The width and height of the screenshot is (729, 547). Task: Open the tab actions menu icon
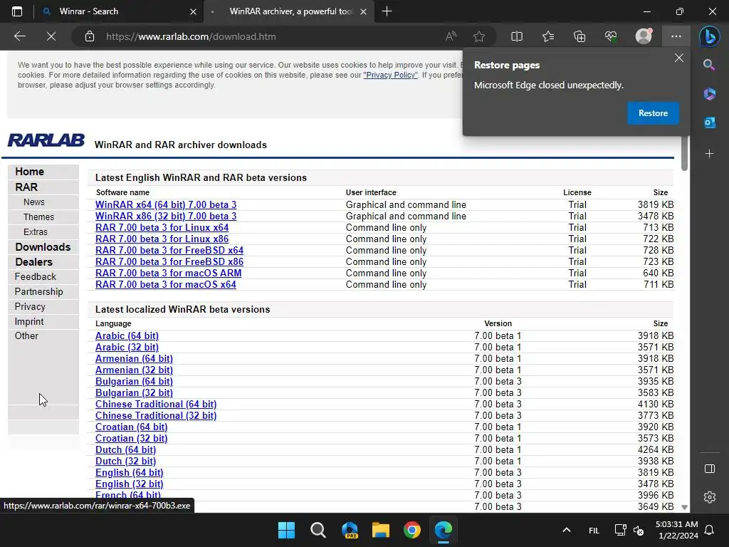(x=17, y=11)
